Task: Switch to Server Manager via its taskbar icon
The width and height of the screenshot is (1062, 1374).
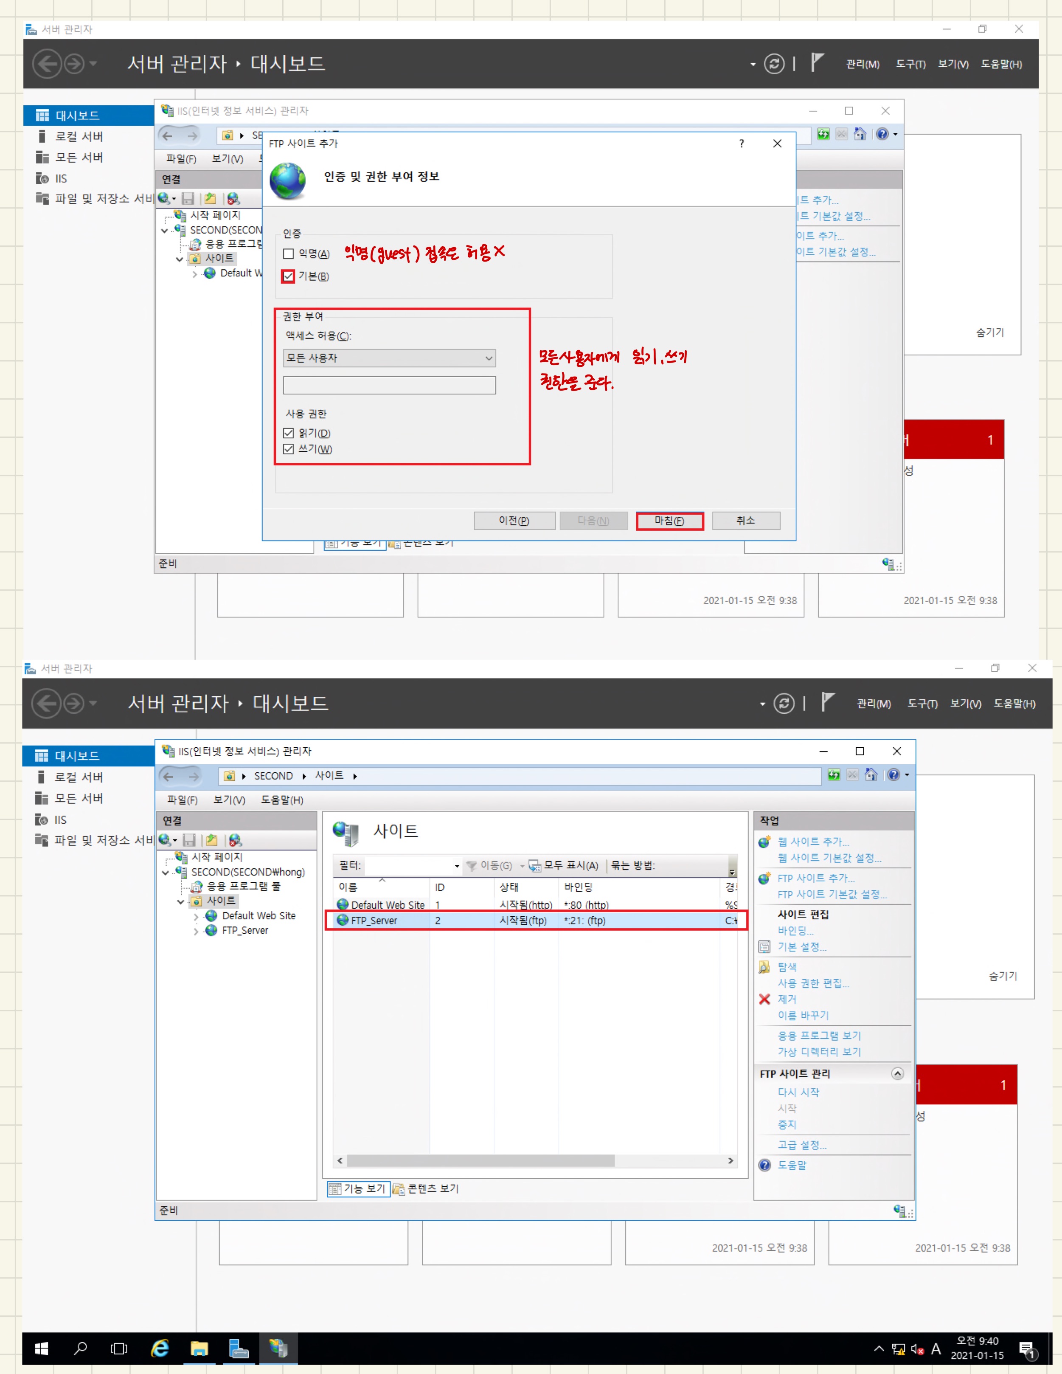Action: (238, 1349)
